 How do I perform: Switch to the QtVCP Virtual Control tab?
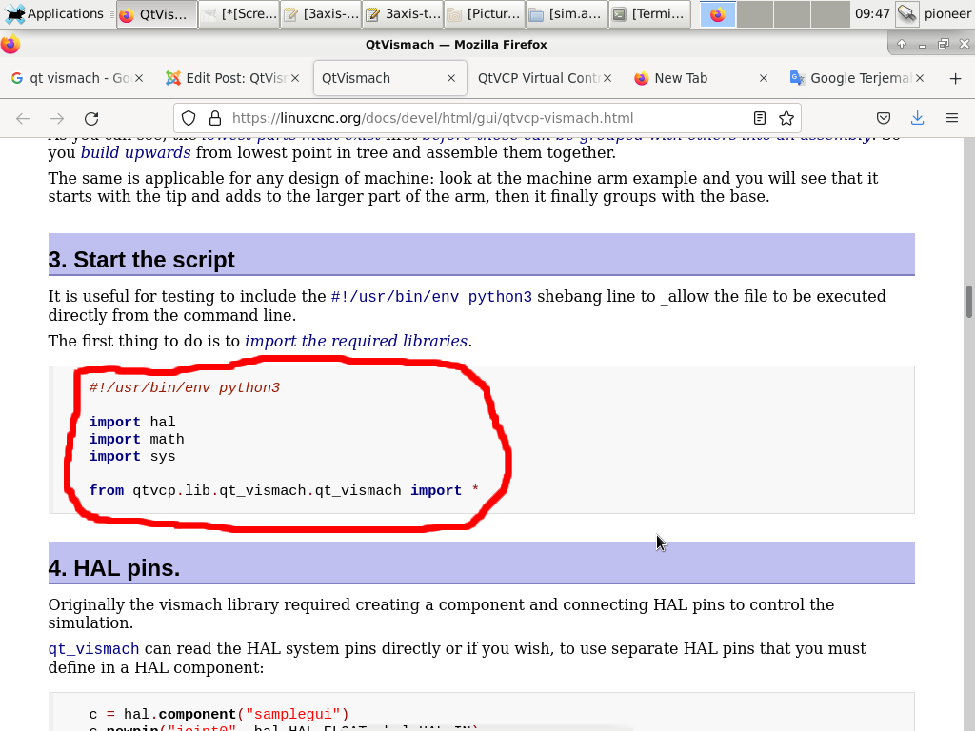tap(538, 78)
